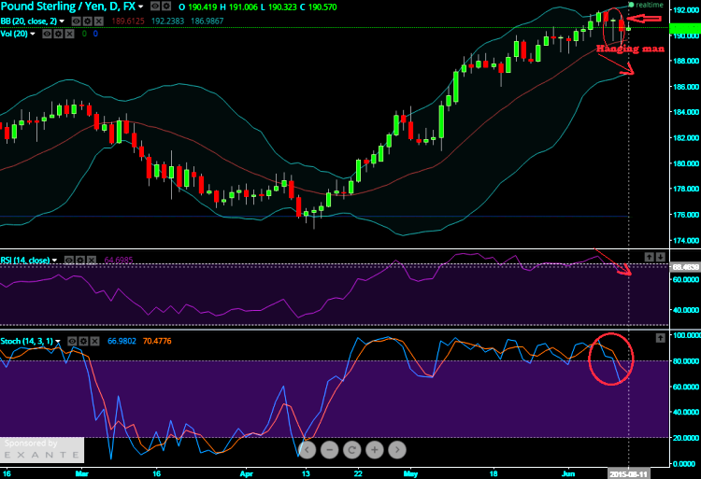Image resolution: width=701 pixels, height=479 pixels.
Task: Move the Stoch pane up with the up arrow
Action: point(660,338)
